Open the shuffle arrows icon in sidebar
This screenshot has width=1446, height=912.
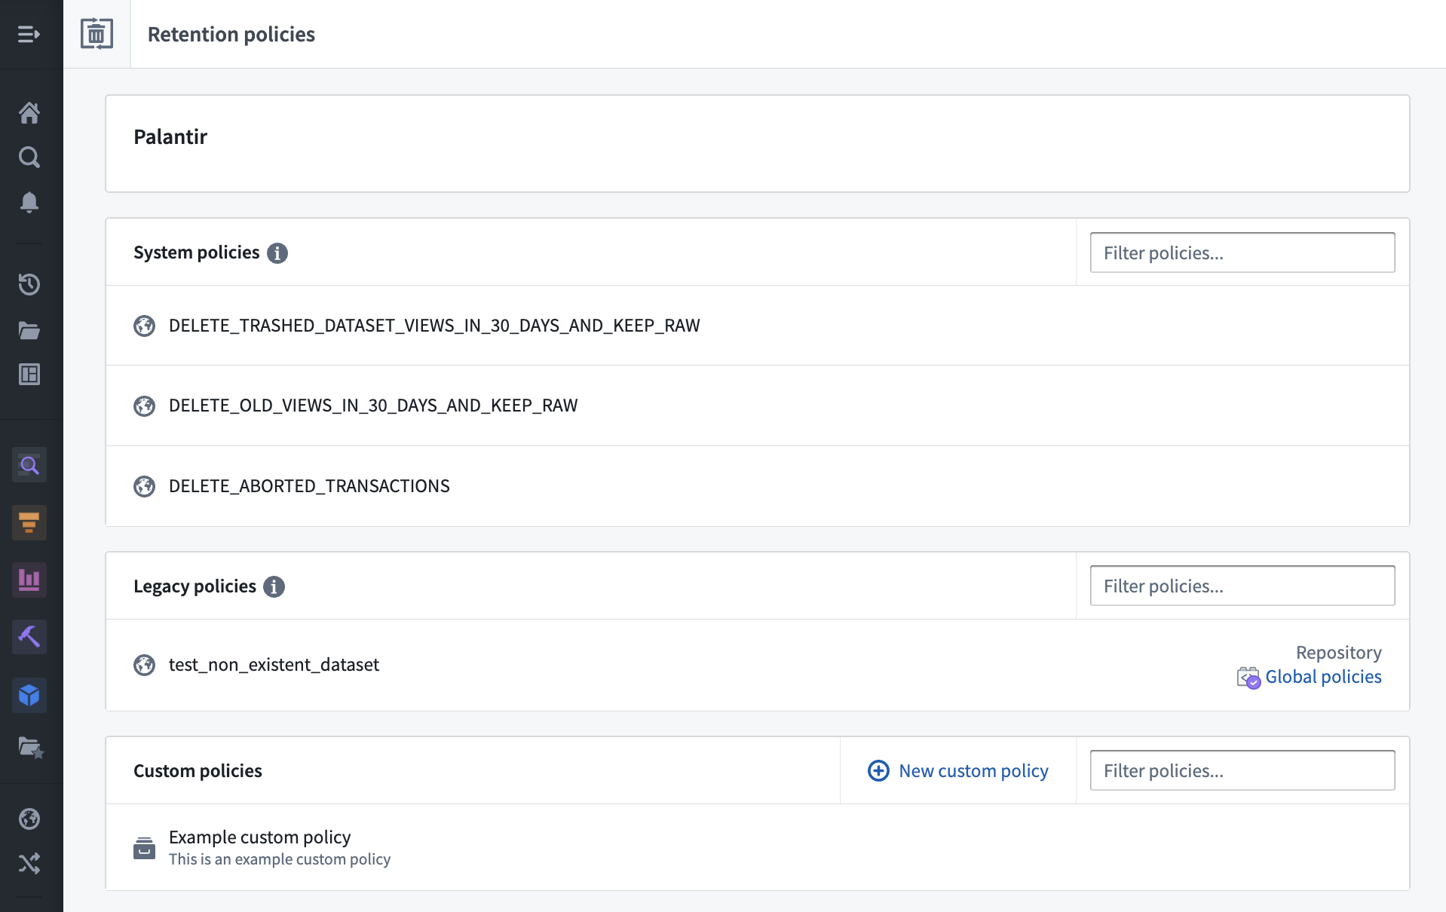coord(29,863)
